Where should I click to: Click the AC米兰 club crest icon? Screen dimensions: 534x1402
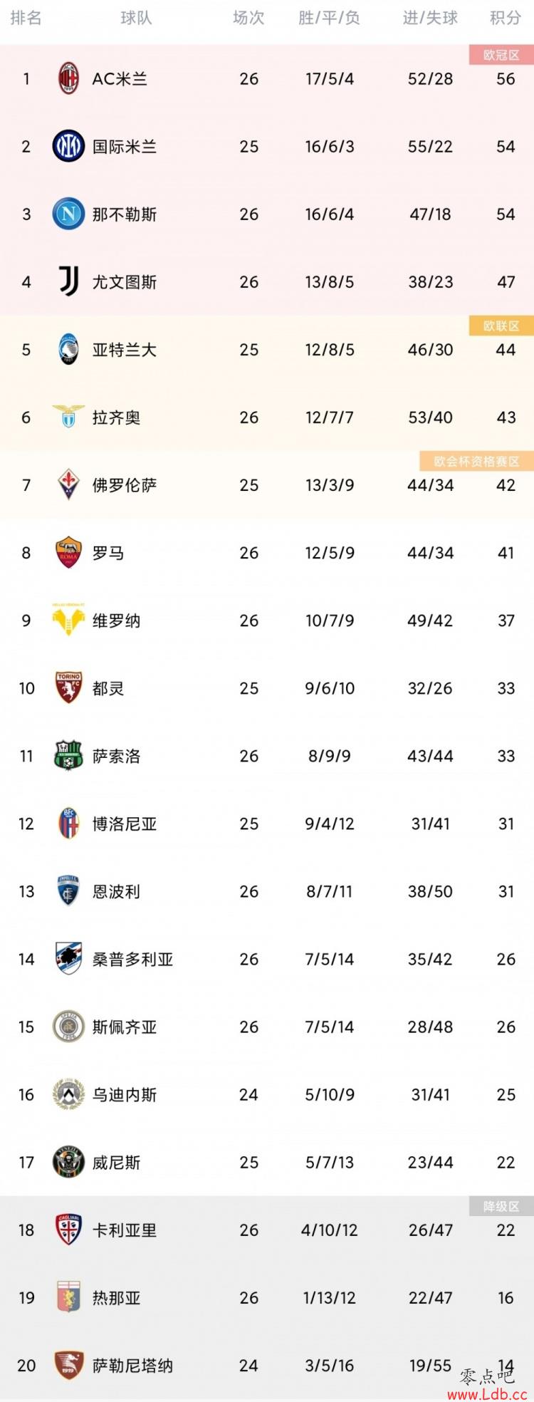tap(68, 78)
